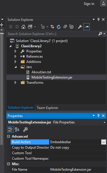Screen dimensions: 107x173
Task: Click the user account avatar icon
Action: tap(103, 3)
